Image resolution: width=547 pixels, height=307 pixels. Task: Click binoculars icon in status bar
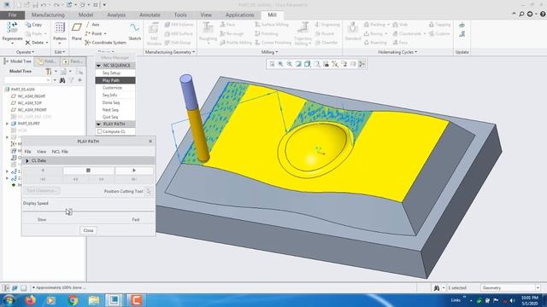coord(436,288)
